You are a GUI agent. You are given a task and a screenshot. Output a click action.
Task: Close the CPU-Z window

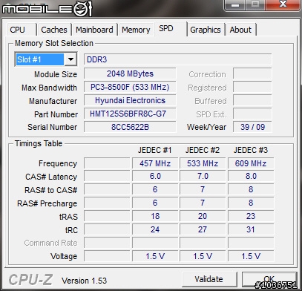(x=283, y=4)
